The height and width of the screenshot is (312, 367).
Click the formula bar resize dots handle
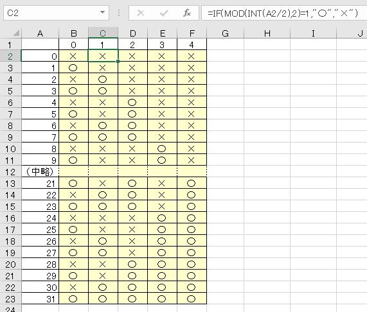point(119,13)
